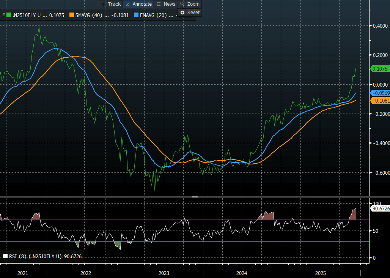Screen dimensions: 390x278
Task: Click the orange -0.1081 SMAVG axis tag
Action: pyautogui.click(x=379, y=101)
